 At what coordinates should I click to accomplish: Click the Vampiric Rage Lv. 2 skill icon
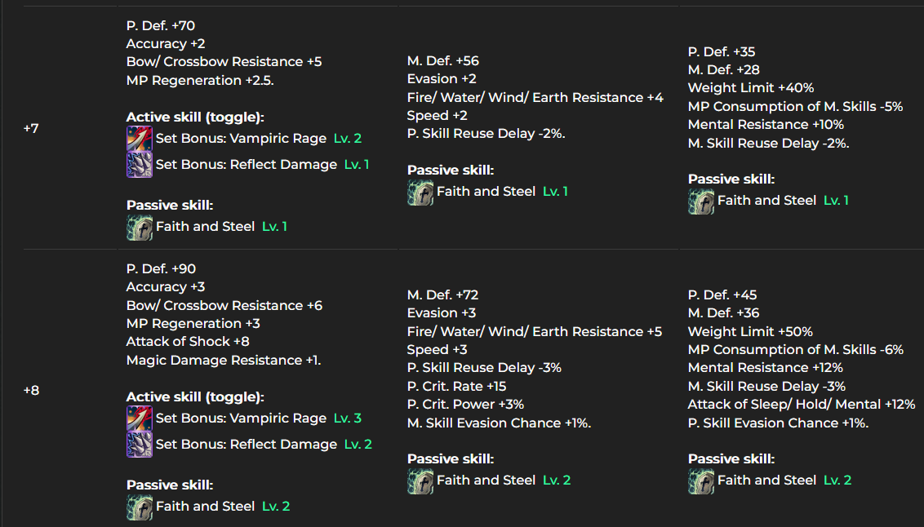point(140,139)
